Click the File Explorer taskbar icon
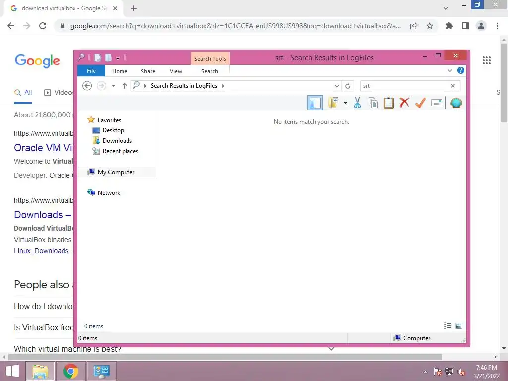Image resolution: width=508 pixels, height=381 pixels. 40,371
